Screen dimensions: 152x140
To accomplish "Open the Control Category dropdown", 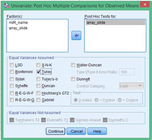I will [x=131, y=86].
